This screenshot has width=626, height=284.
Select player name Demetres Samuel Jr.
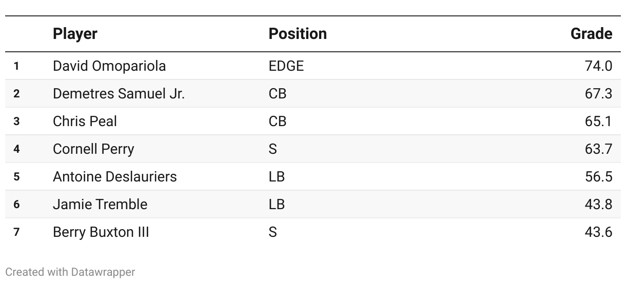[x=119, y=94]
